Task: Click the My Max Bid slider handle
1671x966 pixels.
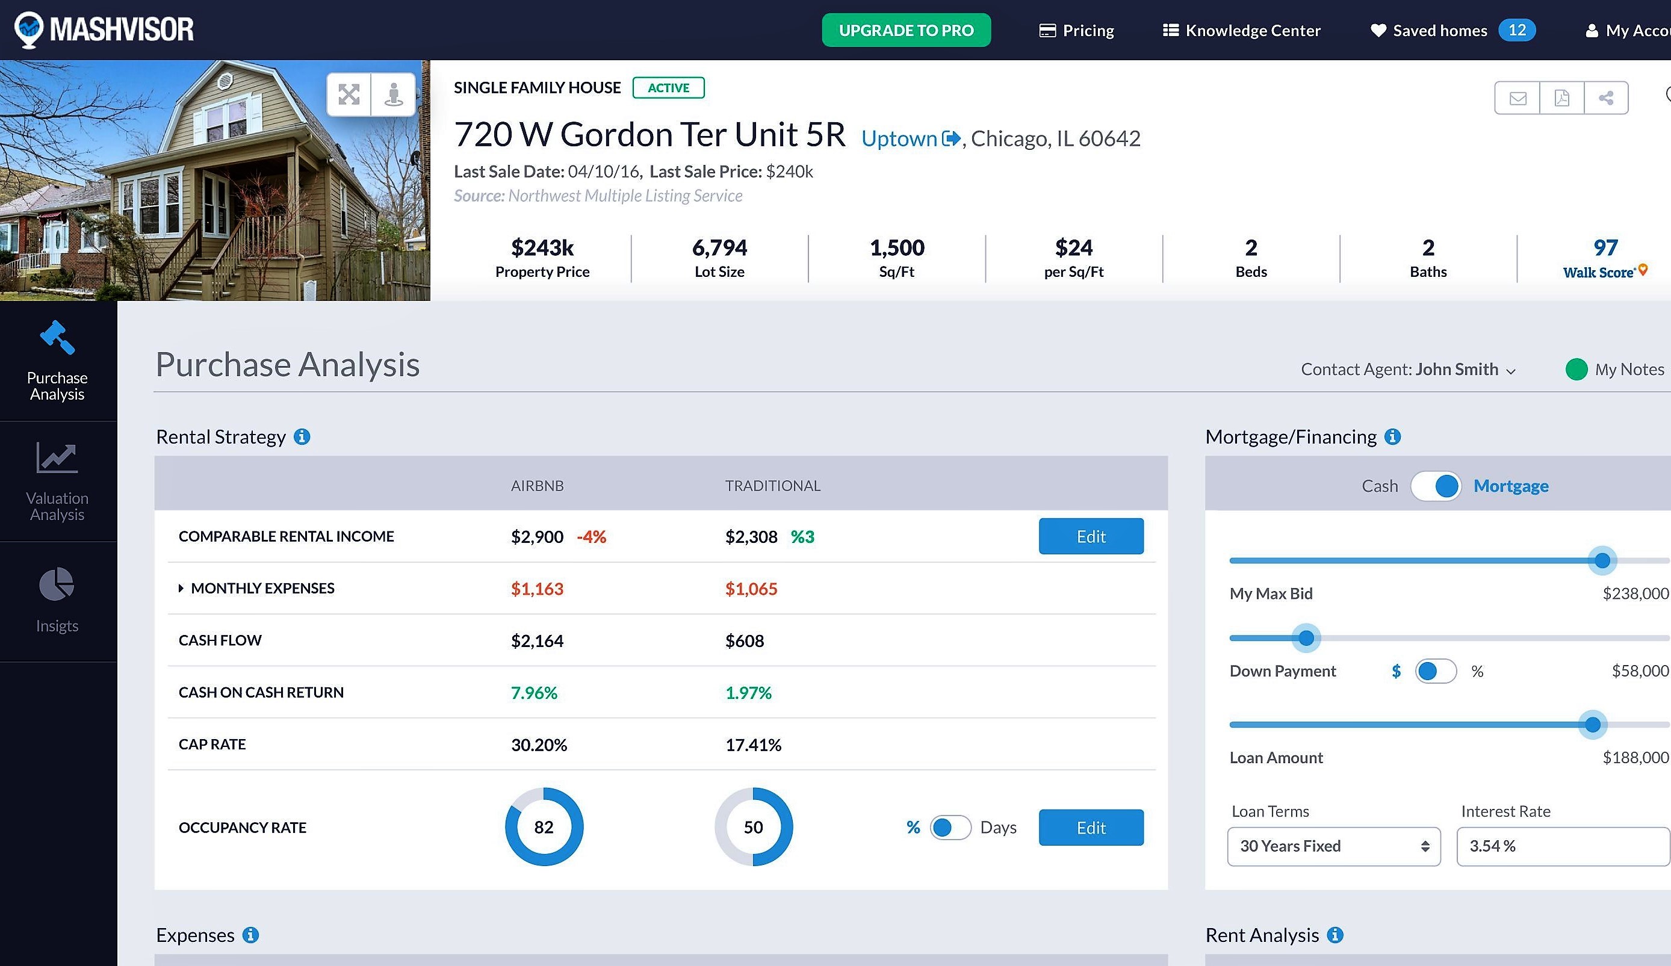Action: coord(1602,561)
